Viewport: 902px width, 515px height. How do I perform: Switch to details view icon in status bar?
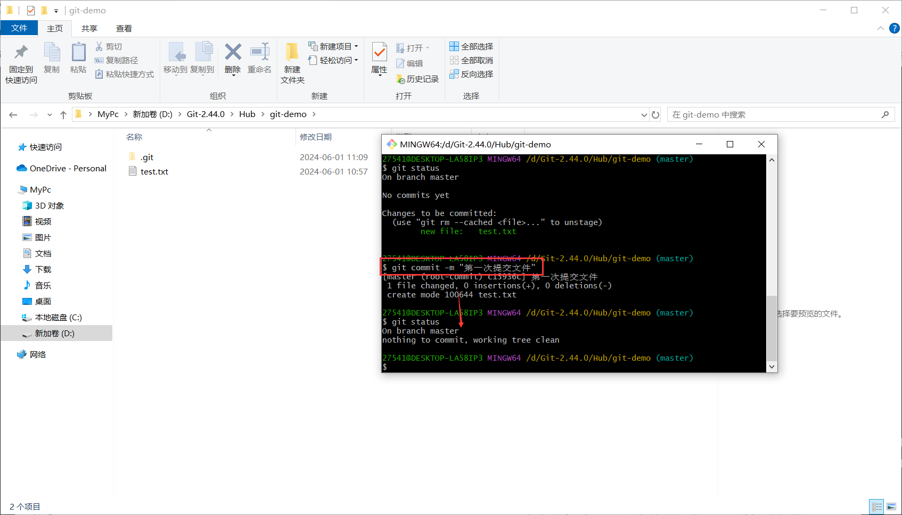[876, 506]
